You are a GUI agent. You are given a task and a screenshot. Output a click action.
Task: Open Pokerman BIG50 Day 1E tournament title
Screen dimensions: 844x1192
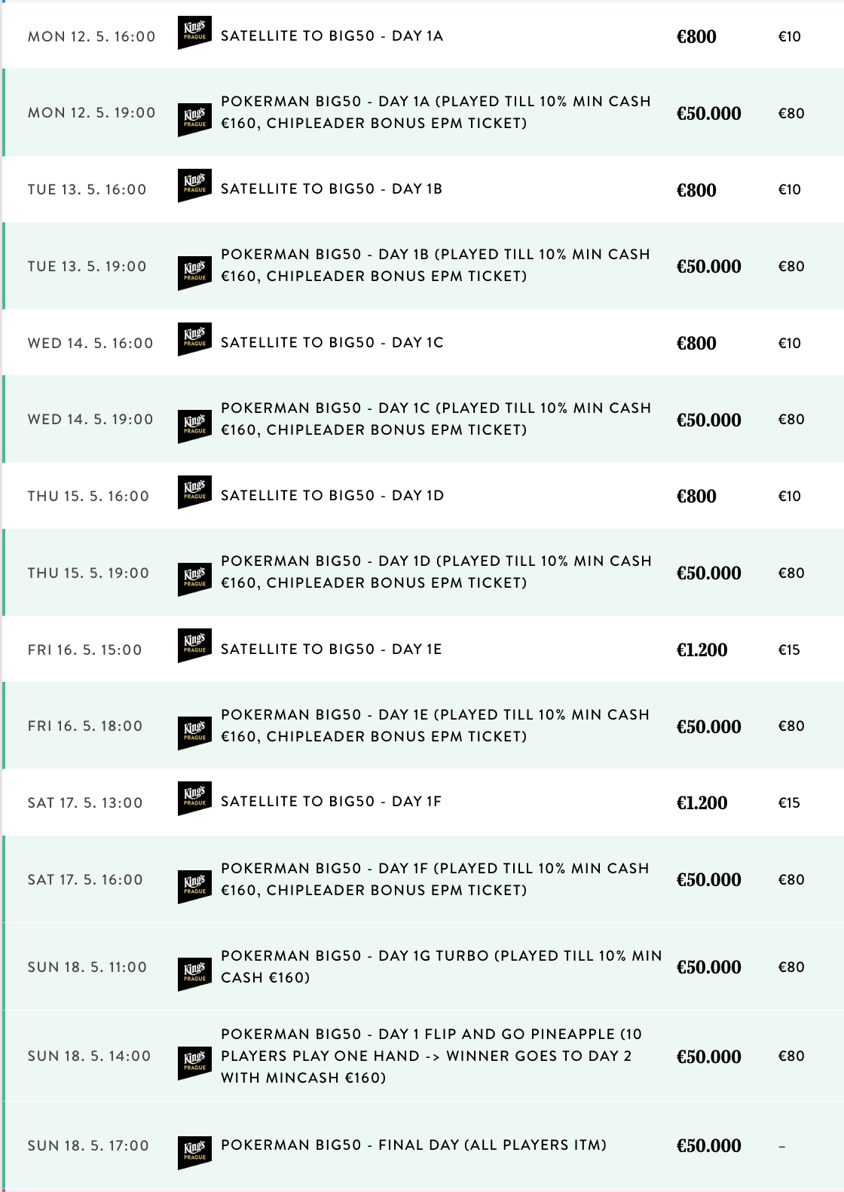point(435,726)
